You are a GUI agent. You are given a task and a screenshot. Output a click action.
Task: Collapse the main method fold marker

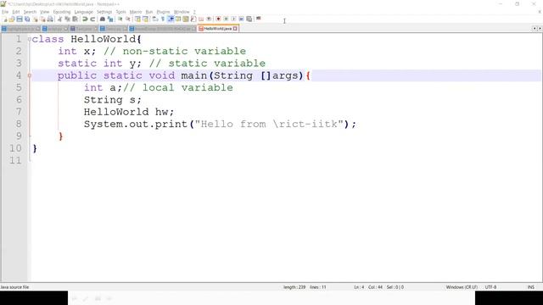click(x=30, y=75)
